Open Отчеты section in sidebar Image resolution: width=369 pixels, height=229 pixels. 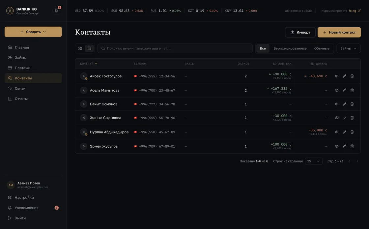click(33, 99)
